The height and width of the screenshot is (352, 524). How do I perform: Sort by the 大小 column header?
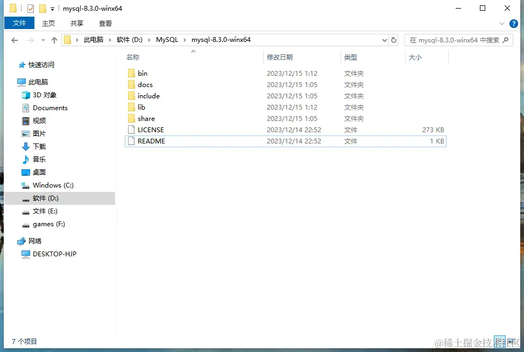415,58
